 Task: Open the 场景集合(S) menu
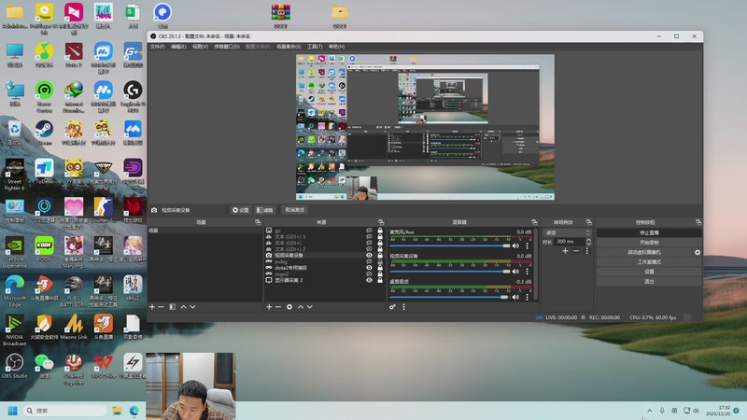(289, 47)
